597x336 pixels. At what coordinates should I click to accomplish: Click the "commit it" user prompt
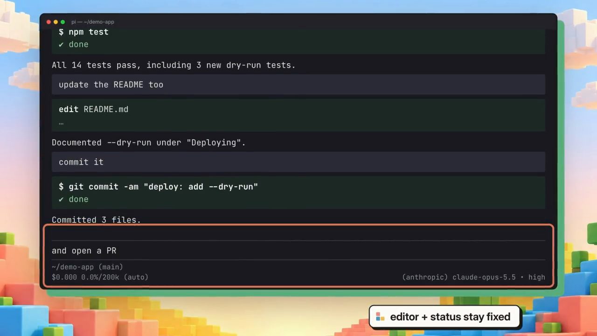298,162
